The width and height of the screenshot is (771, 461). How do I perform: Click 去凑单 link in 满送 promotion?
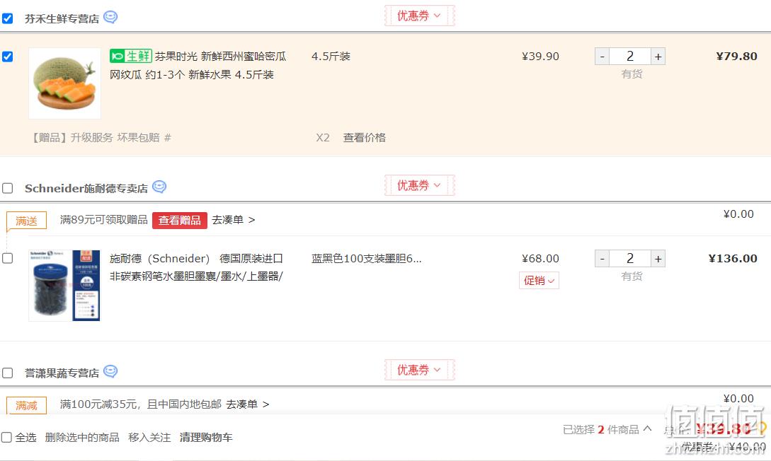coord(234,220)
